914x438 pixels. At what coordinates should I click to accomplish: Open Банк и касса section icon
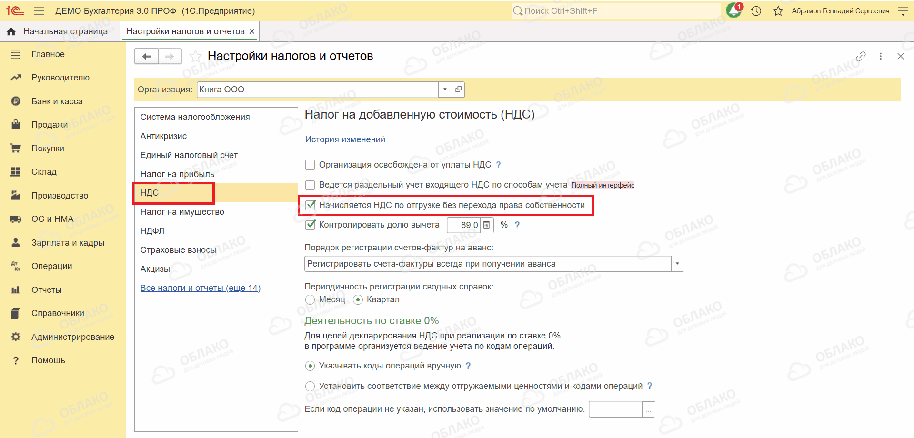click(16, 101)
